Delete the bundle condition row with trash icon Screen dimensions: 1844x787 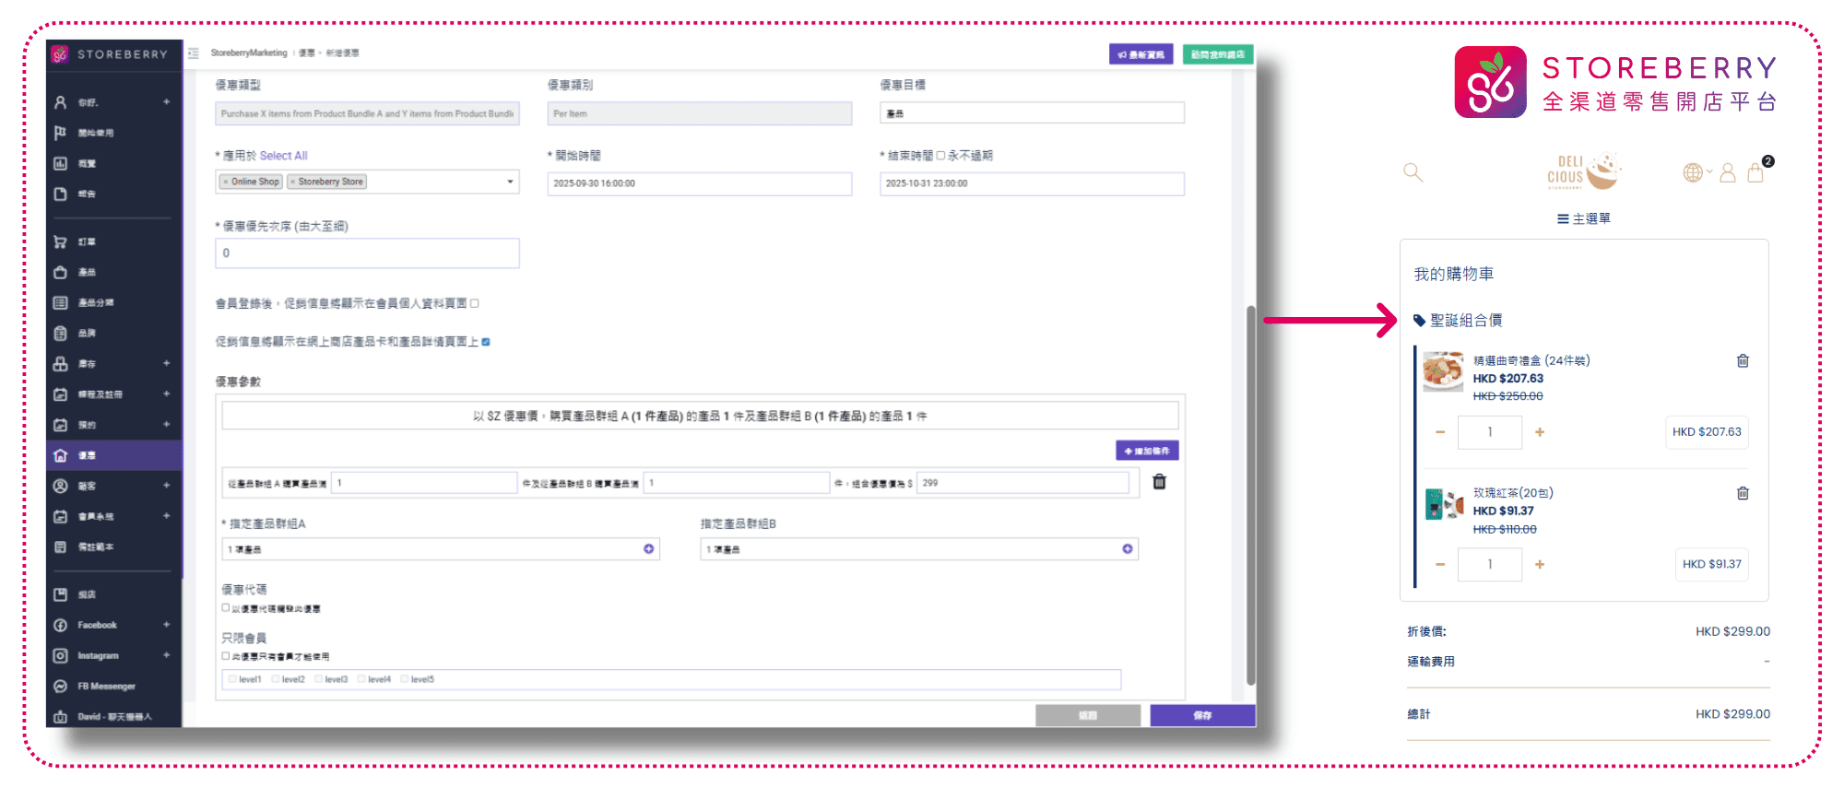(1160, 482)
